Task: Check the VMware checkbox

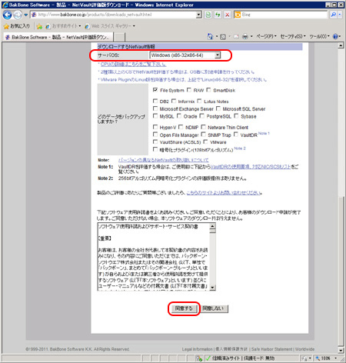Action: (x=205, y=142)
